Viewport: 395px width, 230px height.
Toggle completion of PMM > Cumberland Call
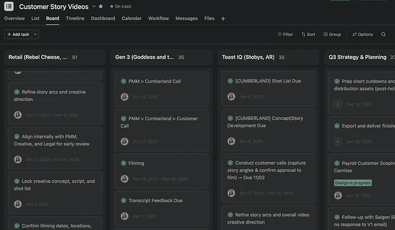(124, 81)
